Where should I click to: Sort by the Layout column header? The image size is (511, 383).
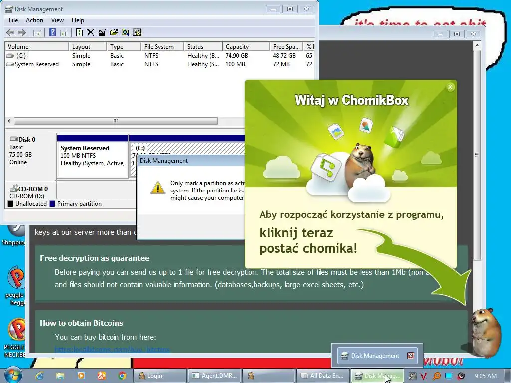point(88,46)
